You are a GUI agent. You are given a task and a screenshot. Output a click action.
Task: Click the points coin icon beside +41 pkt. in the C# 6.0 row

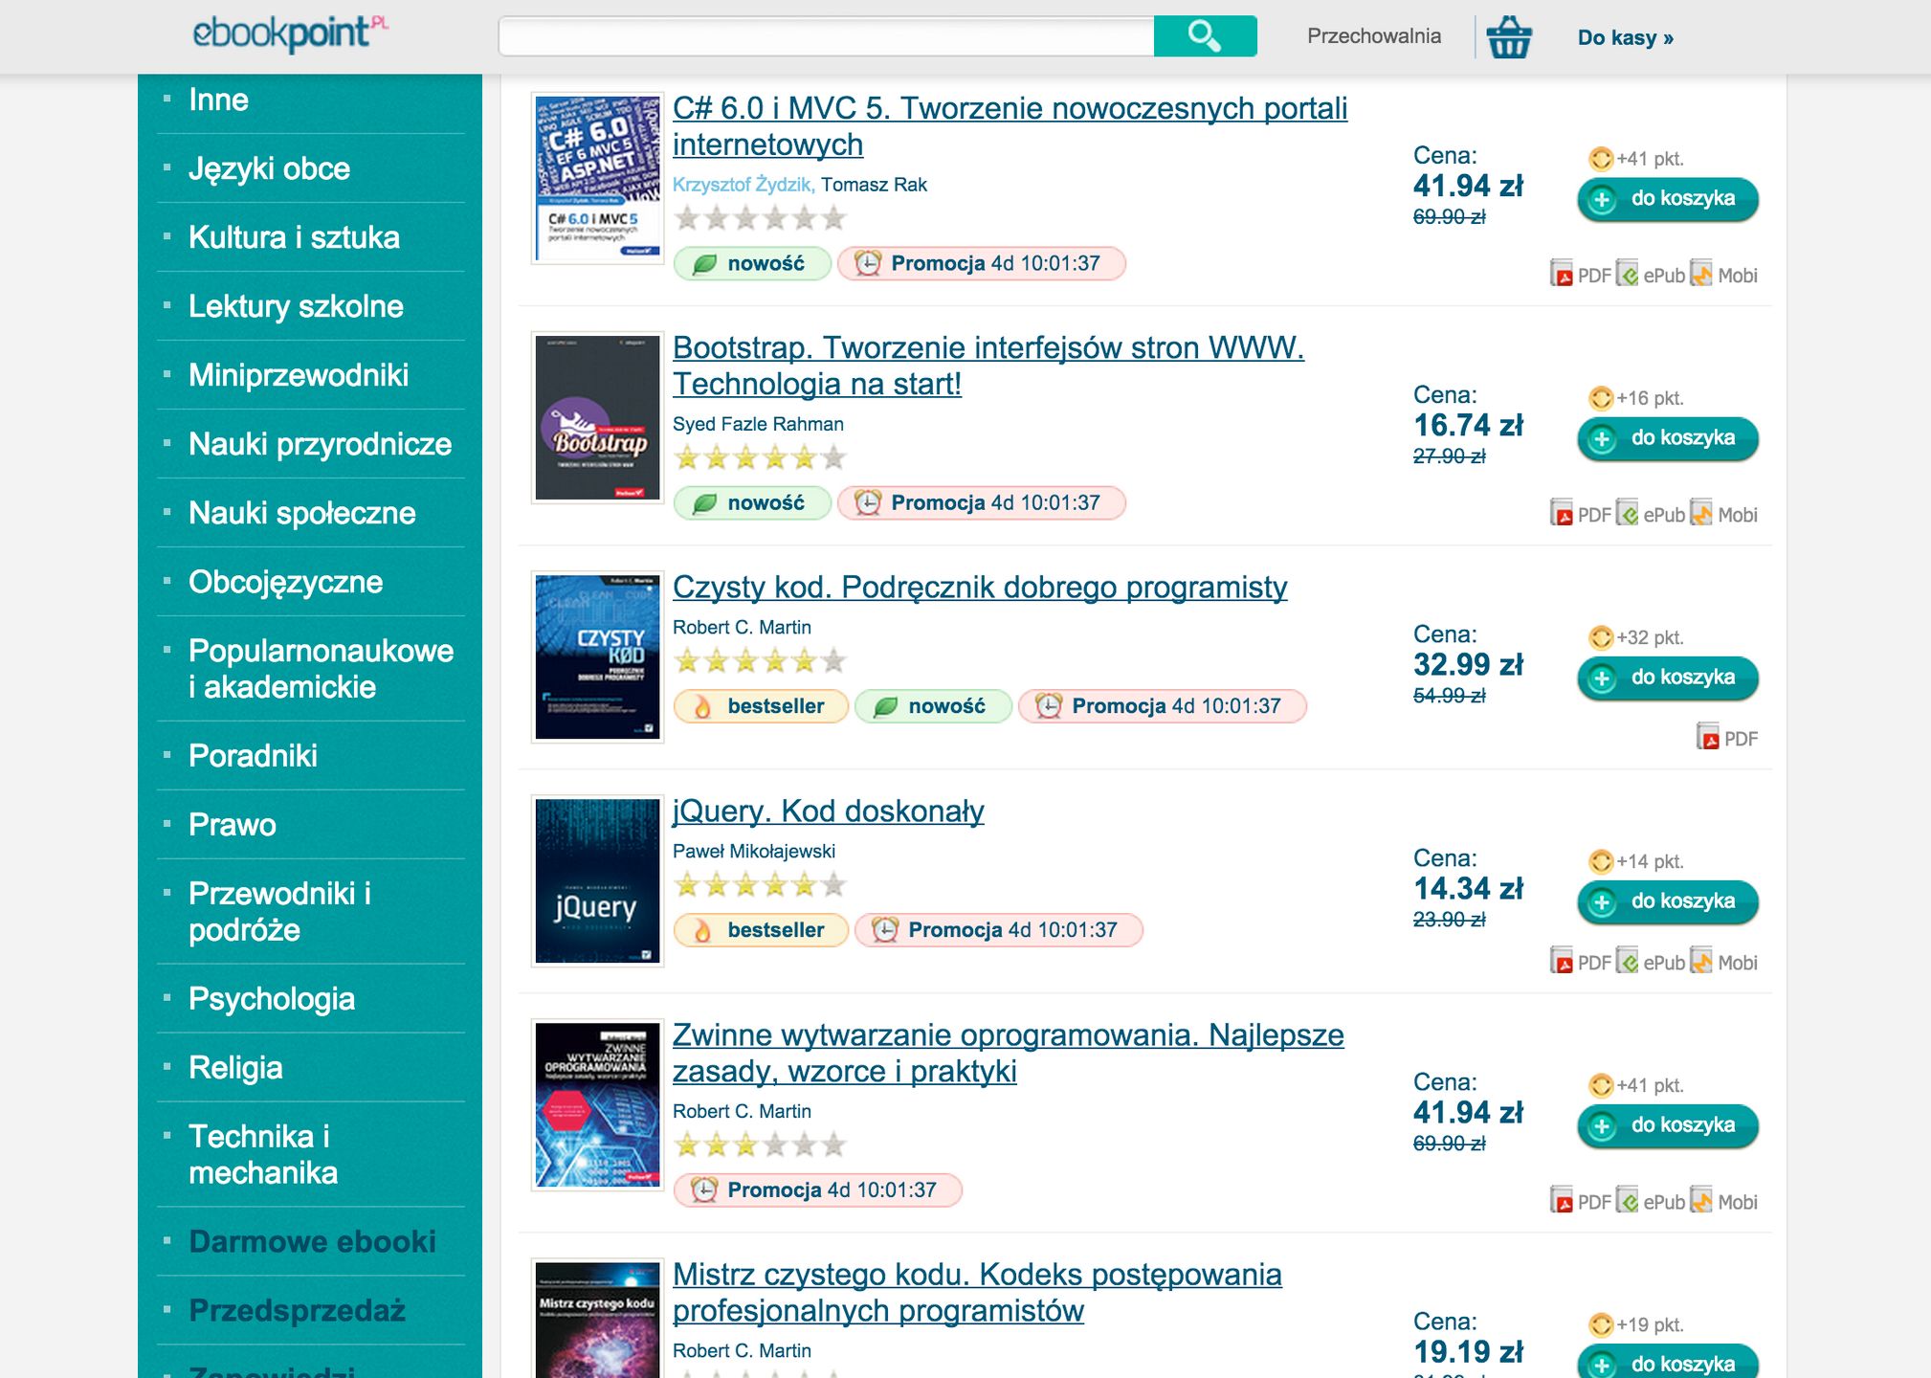click(1601, 159)
